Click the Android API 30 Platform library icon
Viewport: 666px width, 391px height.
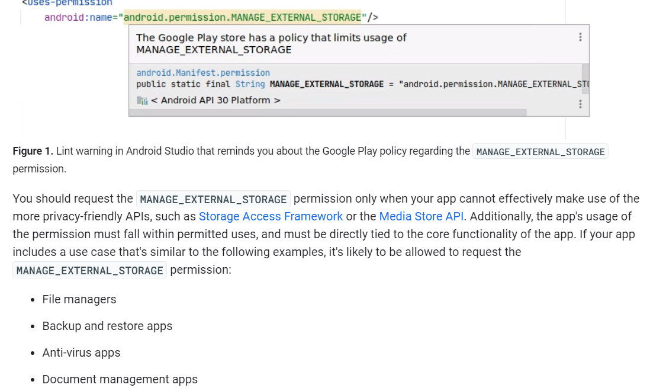point(141,101)
